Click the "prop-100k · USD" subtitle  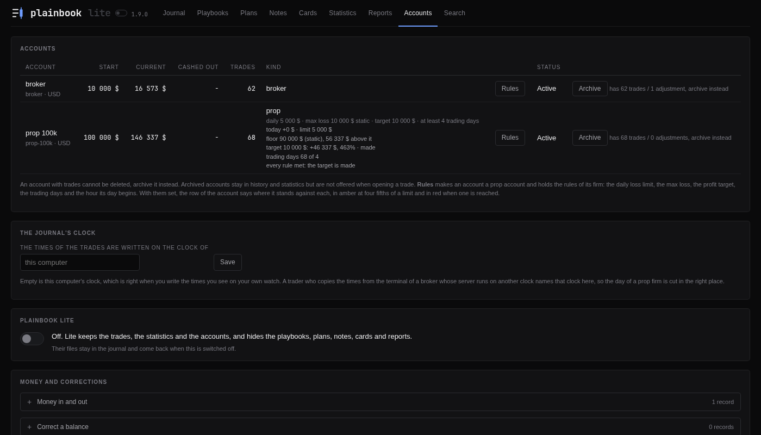point(48,143)
